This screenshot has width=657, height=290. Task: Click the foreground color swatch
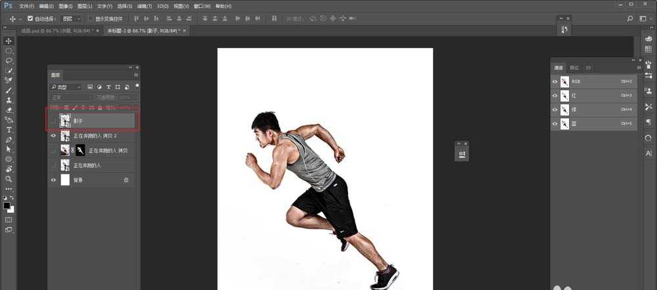7,205
